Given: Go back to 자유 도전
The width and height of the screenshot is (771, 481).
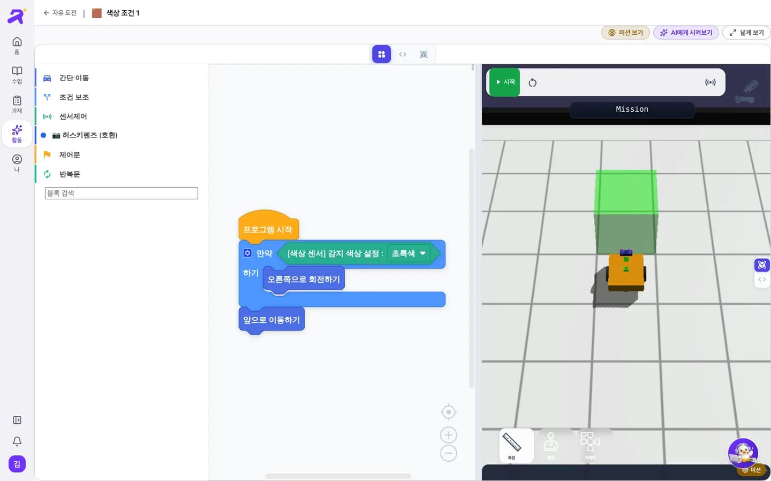Looking at the screenshot, I should point(60,13).
